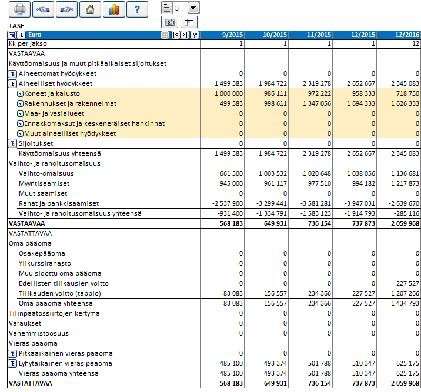Expand Rakennukset ja rakennelmat row

20,104
